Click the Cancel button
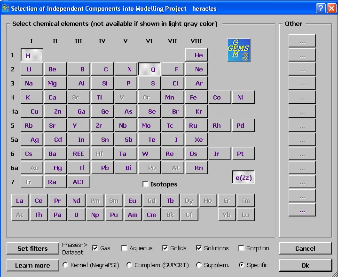The image size is (338, 277). click(305, 248)
